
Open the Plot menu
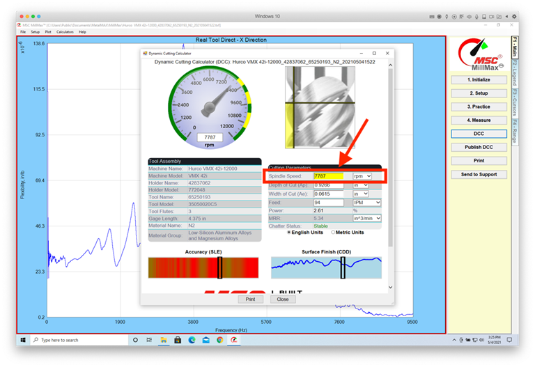[48, 32]
